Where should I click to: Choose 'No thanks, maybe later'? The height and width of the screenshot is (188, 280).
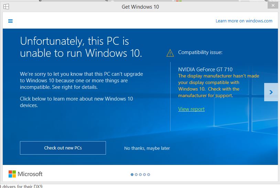[x=147, y=148]
